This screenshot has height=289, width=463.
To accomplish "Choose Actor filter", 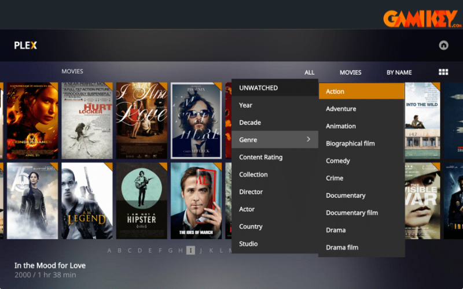I will point(275,209).
